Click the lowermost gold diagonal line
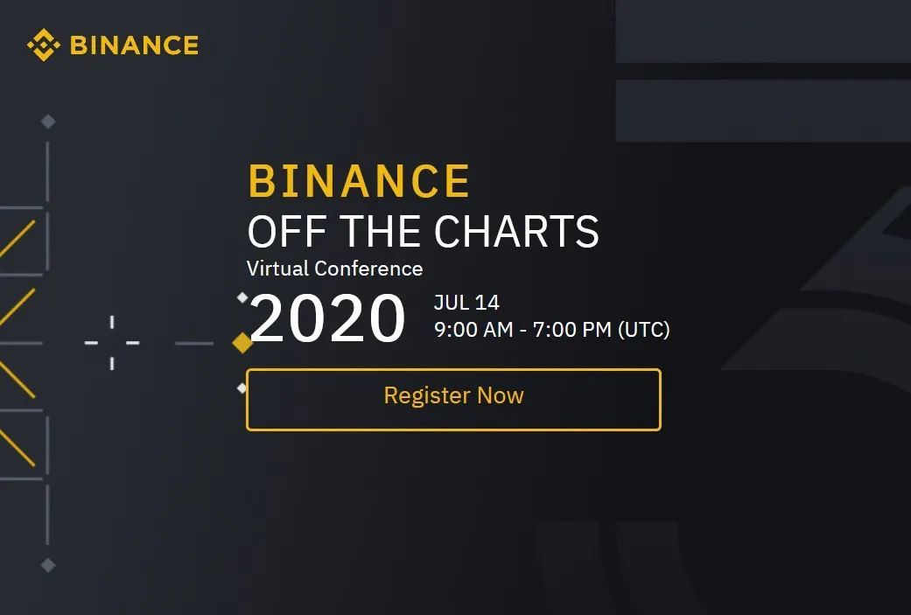Screen dimensions: 911x615 pyautogui.click(x=18, y=447)
